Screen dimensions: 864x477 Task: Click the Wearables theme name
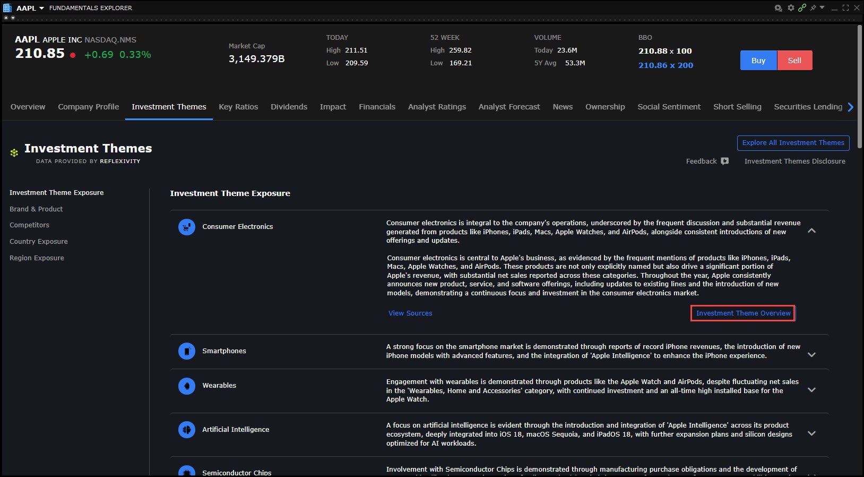pyautogui.click(x=219, y=386)
